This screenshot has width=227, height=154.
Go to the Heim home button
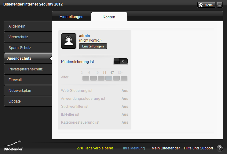click(x=206, y=5)
